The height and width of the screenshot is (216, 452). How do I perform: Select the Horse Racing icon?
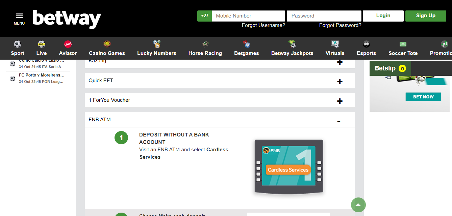pyautogui.click(x=205, y=44)
